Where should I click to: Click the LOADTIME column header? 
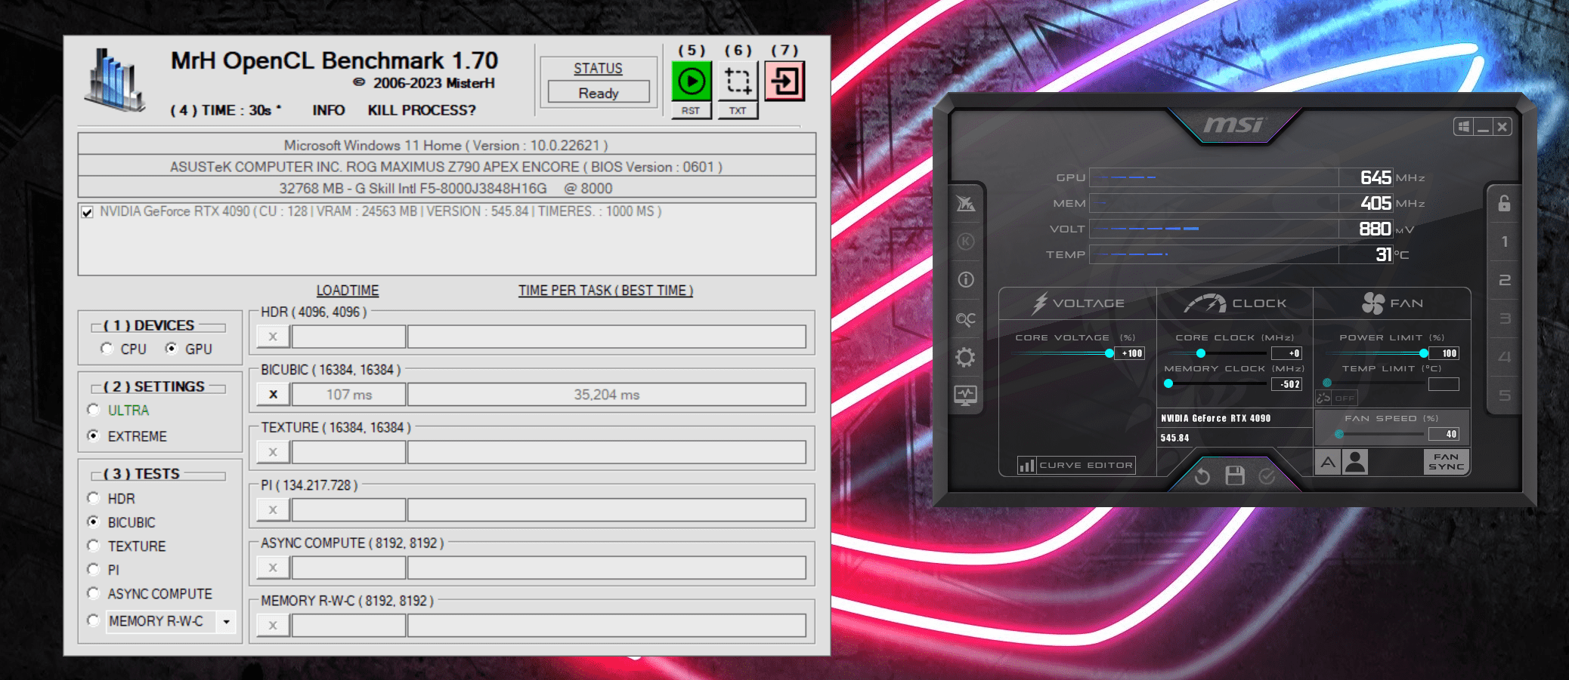coord(348,291)
